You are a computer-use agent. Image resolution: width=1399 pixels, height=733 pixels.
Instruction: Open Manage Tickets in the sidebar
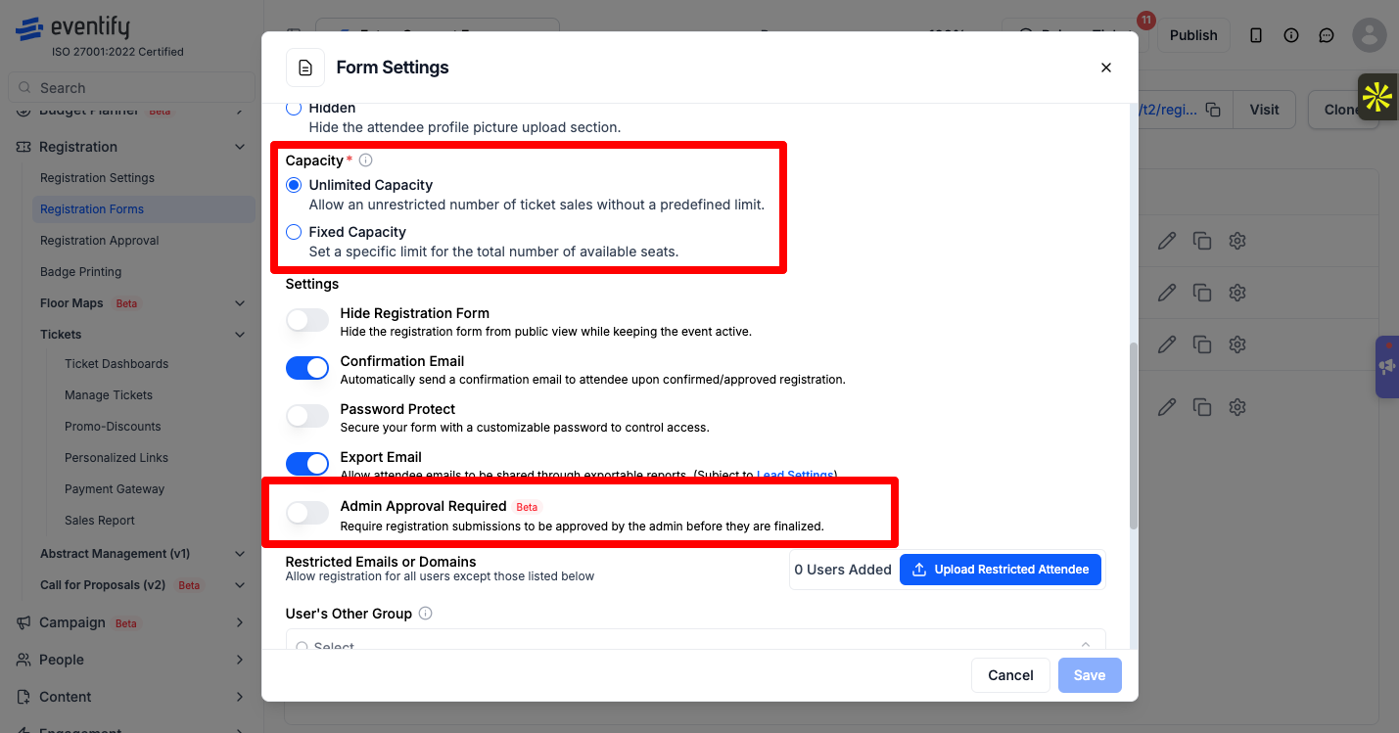point(109,395)
